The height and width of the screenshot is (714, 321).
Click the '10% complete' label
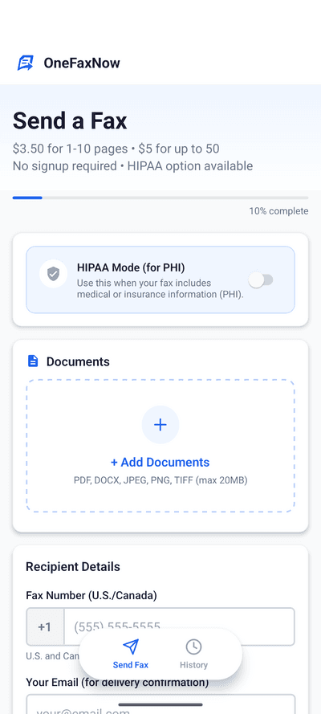click(278, 211)
